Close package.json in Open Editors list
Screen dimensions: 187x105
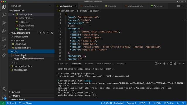[13, 14]
